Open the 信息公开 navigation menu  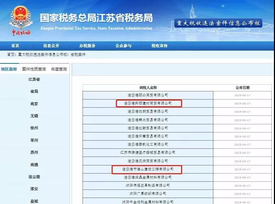coord(51,46)
